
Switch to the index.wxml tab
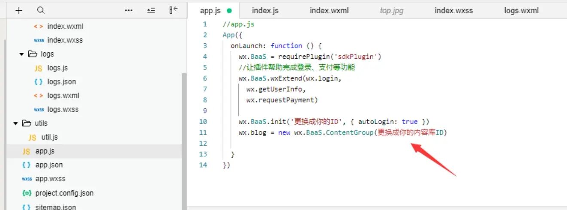pos(329,10)
